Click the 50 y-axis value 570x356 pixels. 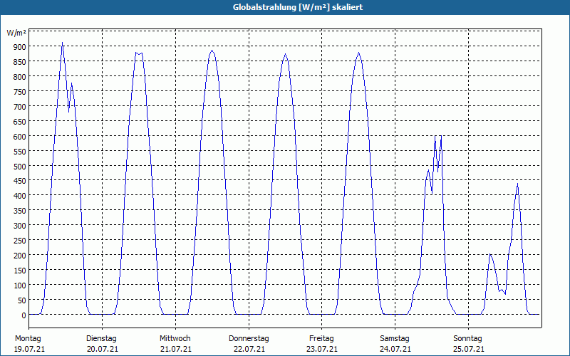click(x=21, y=300)
